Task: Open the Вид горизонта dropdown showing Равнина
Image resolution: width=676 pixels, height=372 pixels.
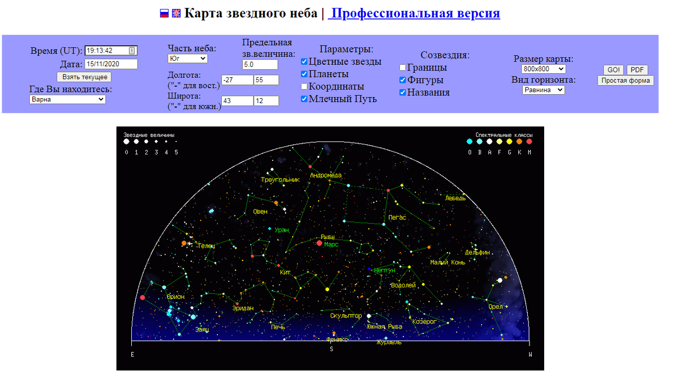Action: coord(542,89)
